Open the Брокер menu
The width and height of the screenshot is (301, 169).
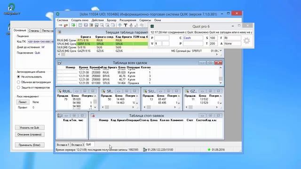coord(111,20)
